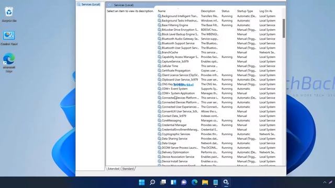
Task: Sort by the Description column header
Action: tap(208, 11)
